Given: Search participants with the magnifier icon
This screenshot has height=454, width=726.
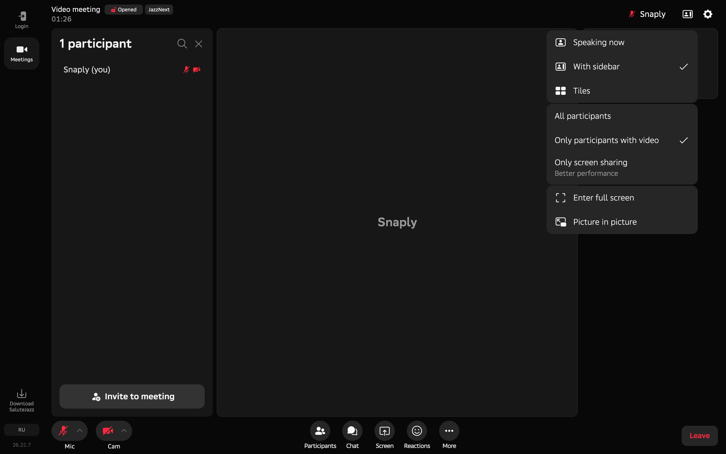Looking at the screenshot, I should point(182,44).
